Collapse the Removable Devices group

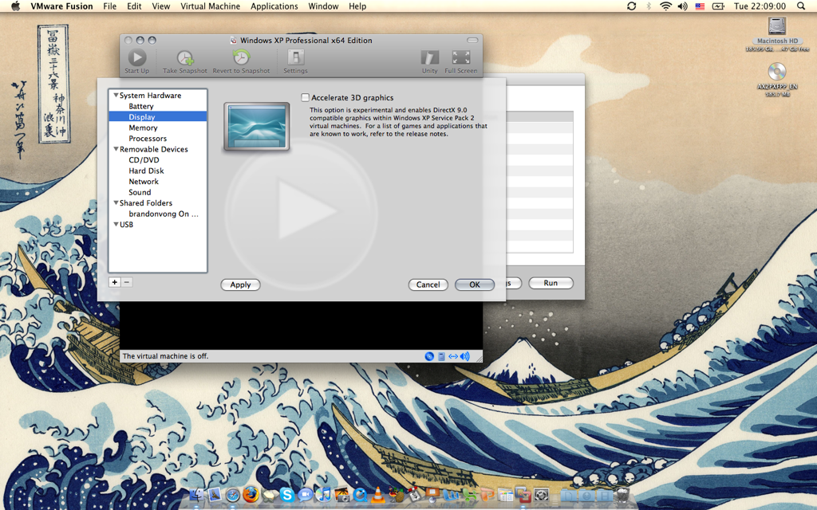pos(116,149)
